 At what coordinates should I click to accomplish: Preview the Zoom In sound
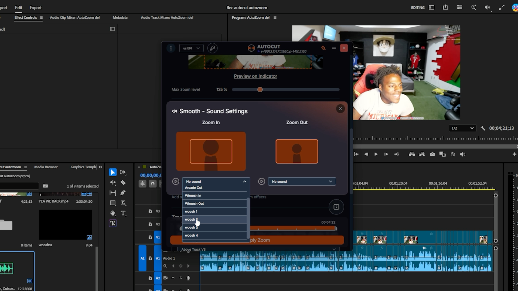(176, 181)
